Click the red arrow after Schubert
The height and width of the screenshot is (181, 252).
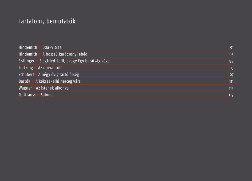36,74
